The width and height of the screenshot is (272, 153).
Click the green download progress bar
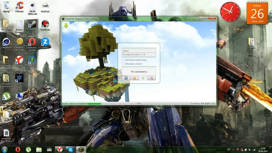click(82, 104)
